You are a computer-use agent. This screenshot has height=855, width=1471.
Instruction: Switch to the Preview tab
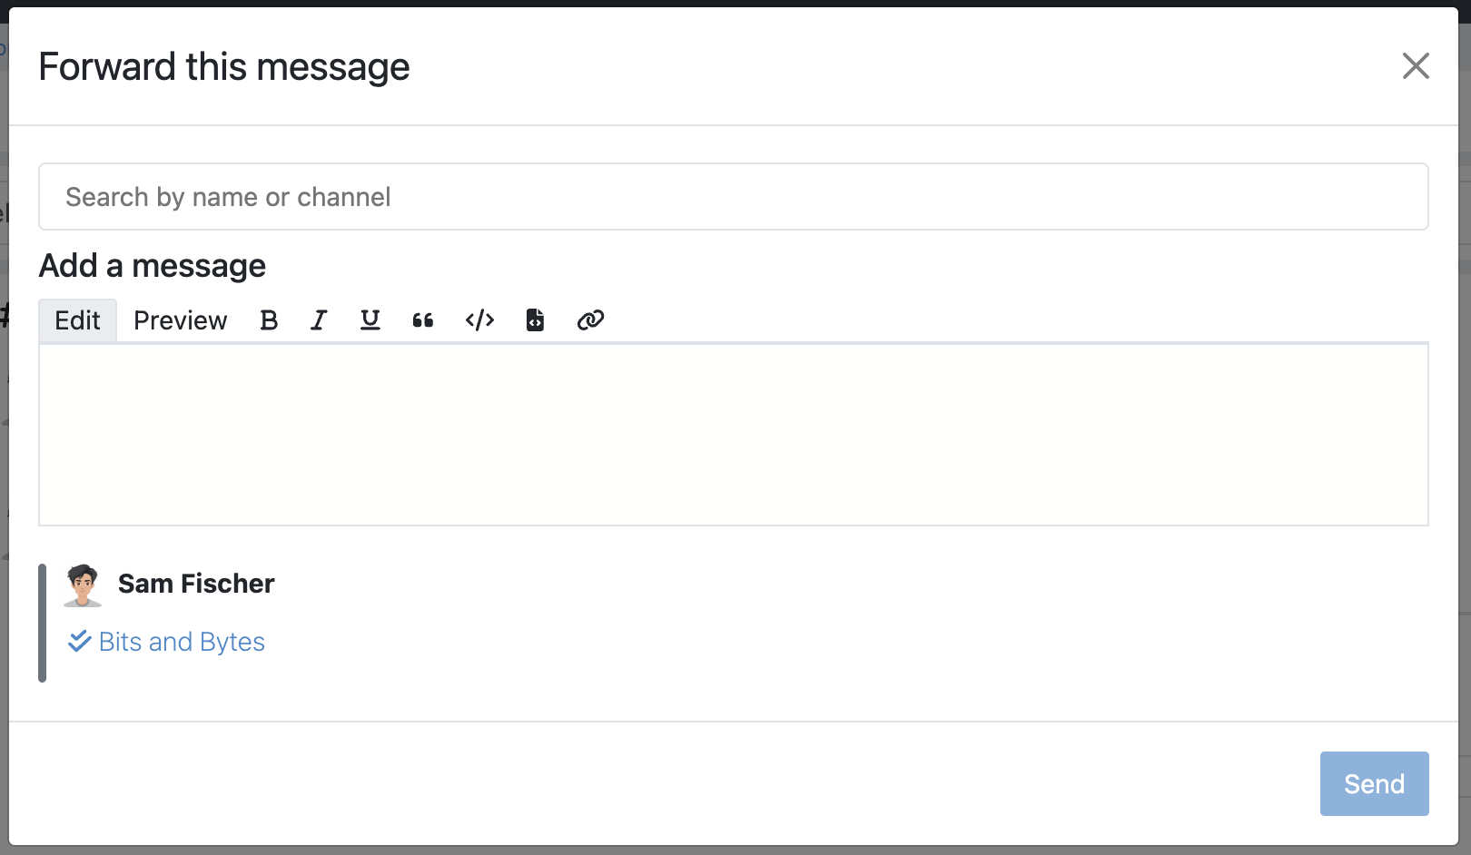tap(179, 319)
